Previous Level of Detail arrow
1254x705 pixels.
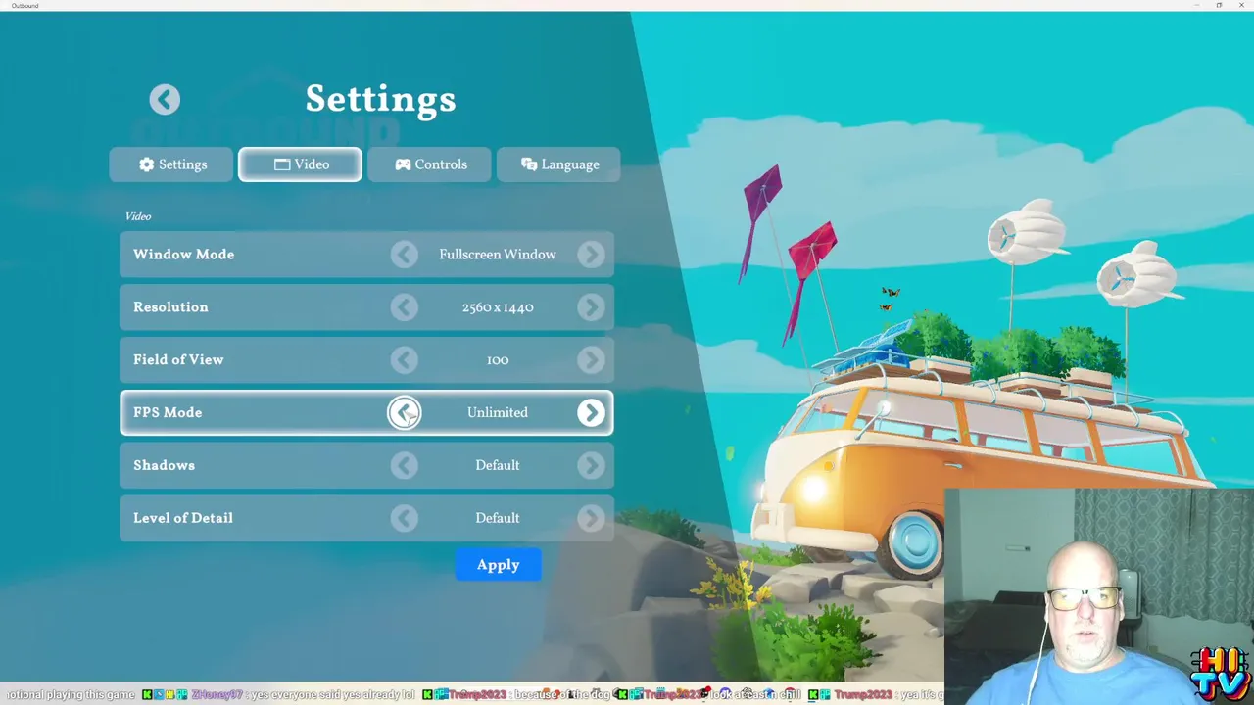pyautogui.click(x=404, y=518)
